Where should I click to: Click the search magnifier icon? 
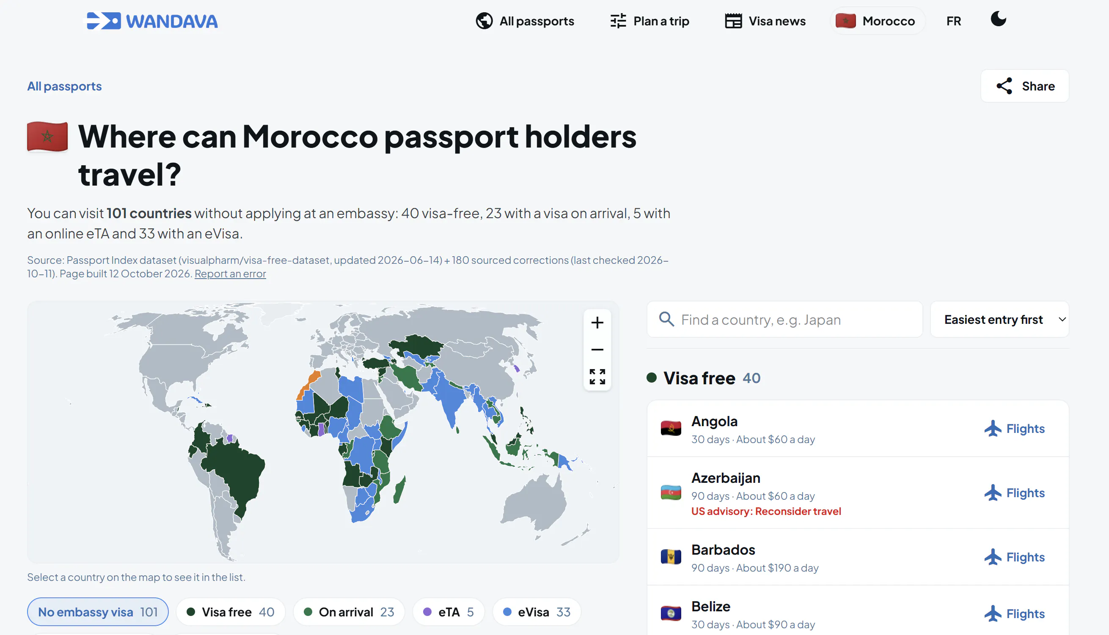666,319
